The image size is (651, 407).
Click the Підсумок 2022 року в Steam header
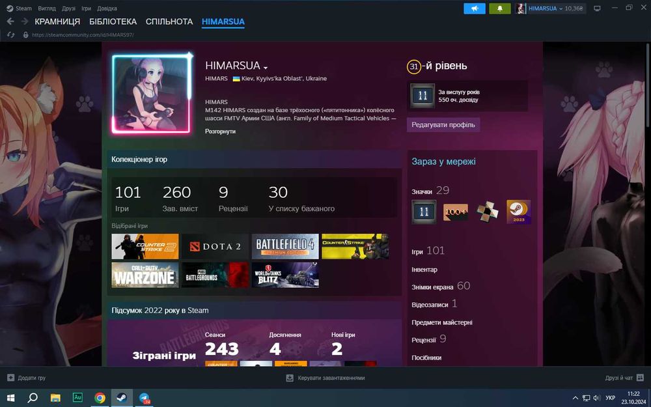[x=160, y=310]
